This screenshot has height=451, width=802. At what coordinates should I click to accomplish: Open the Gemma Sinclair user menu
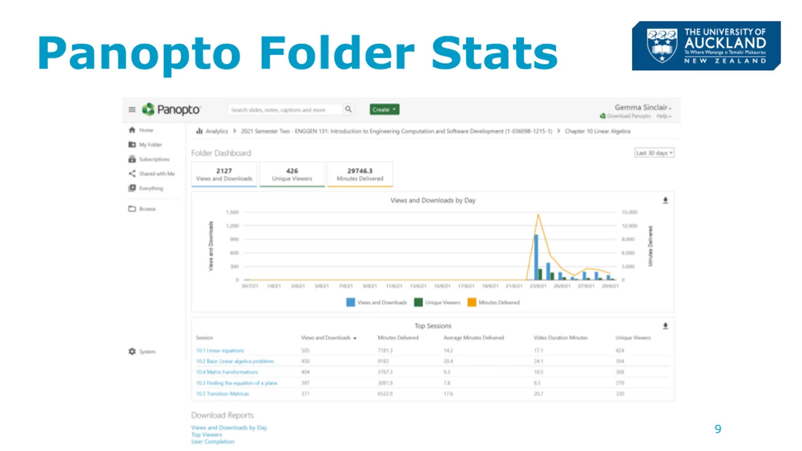click(x=643, y=107)
